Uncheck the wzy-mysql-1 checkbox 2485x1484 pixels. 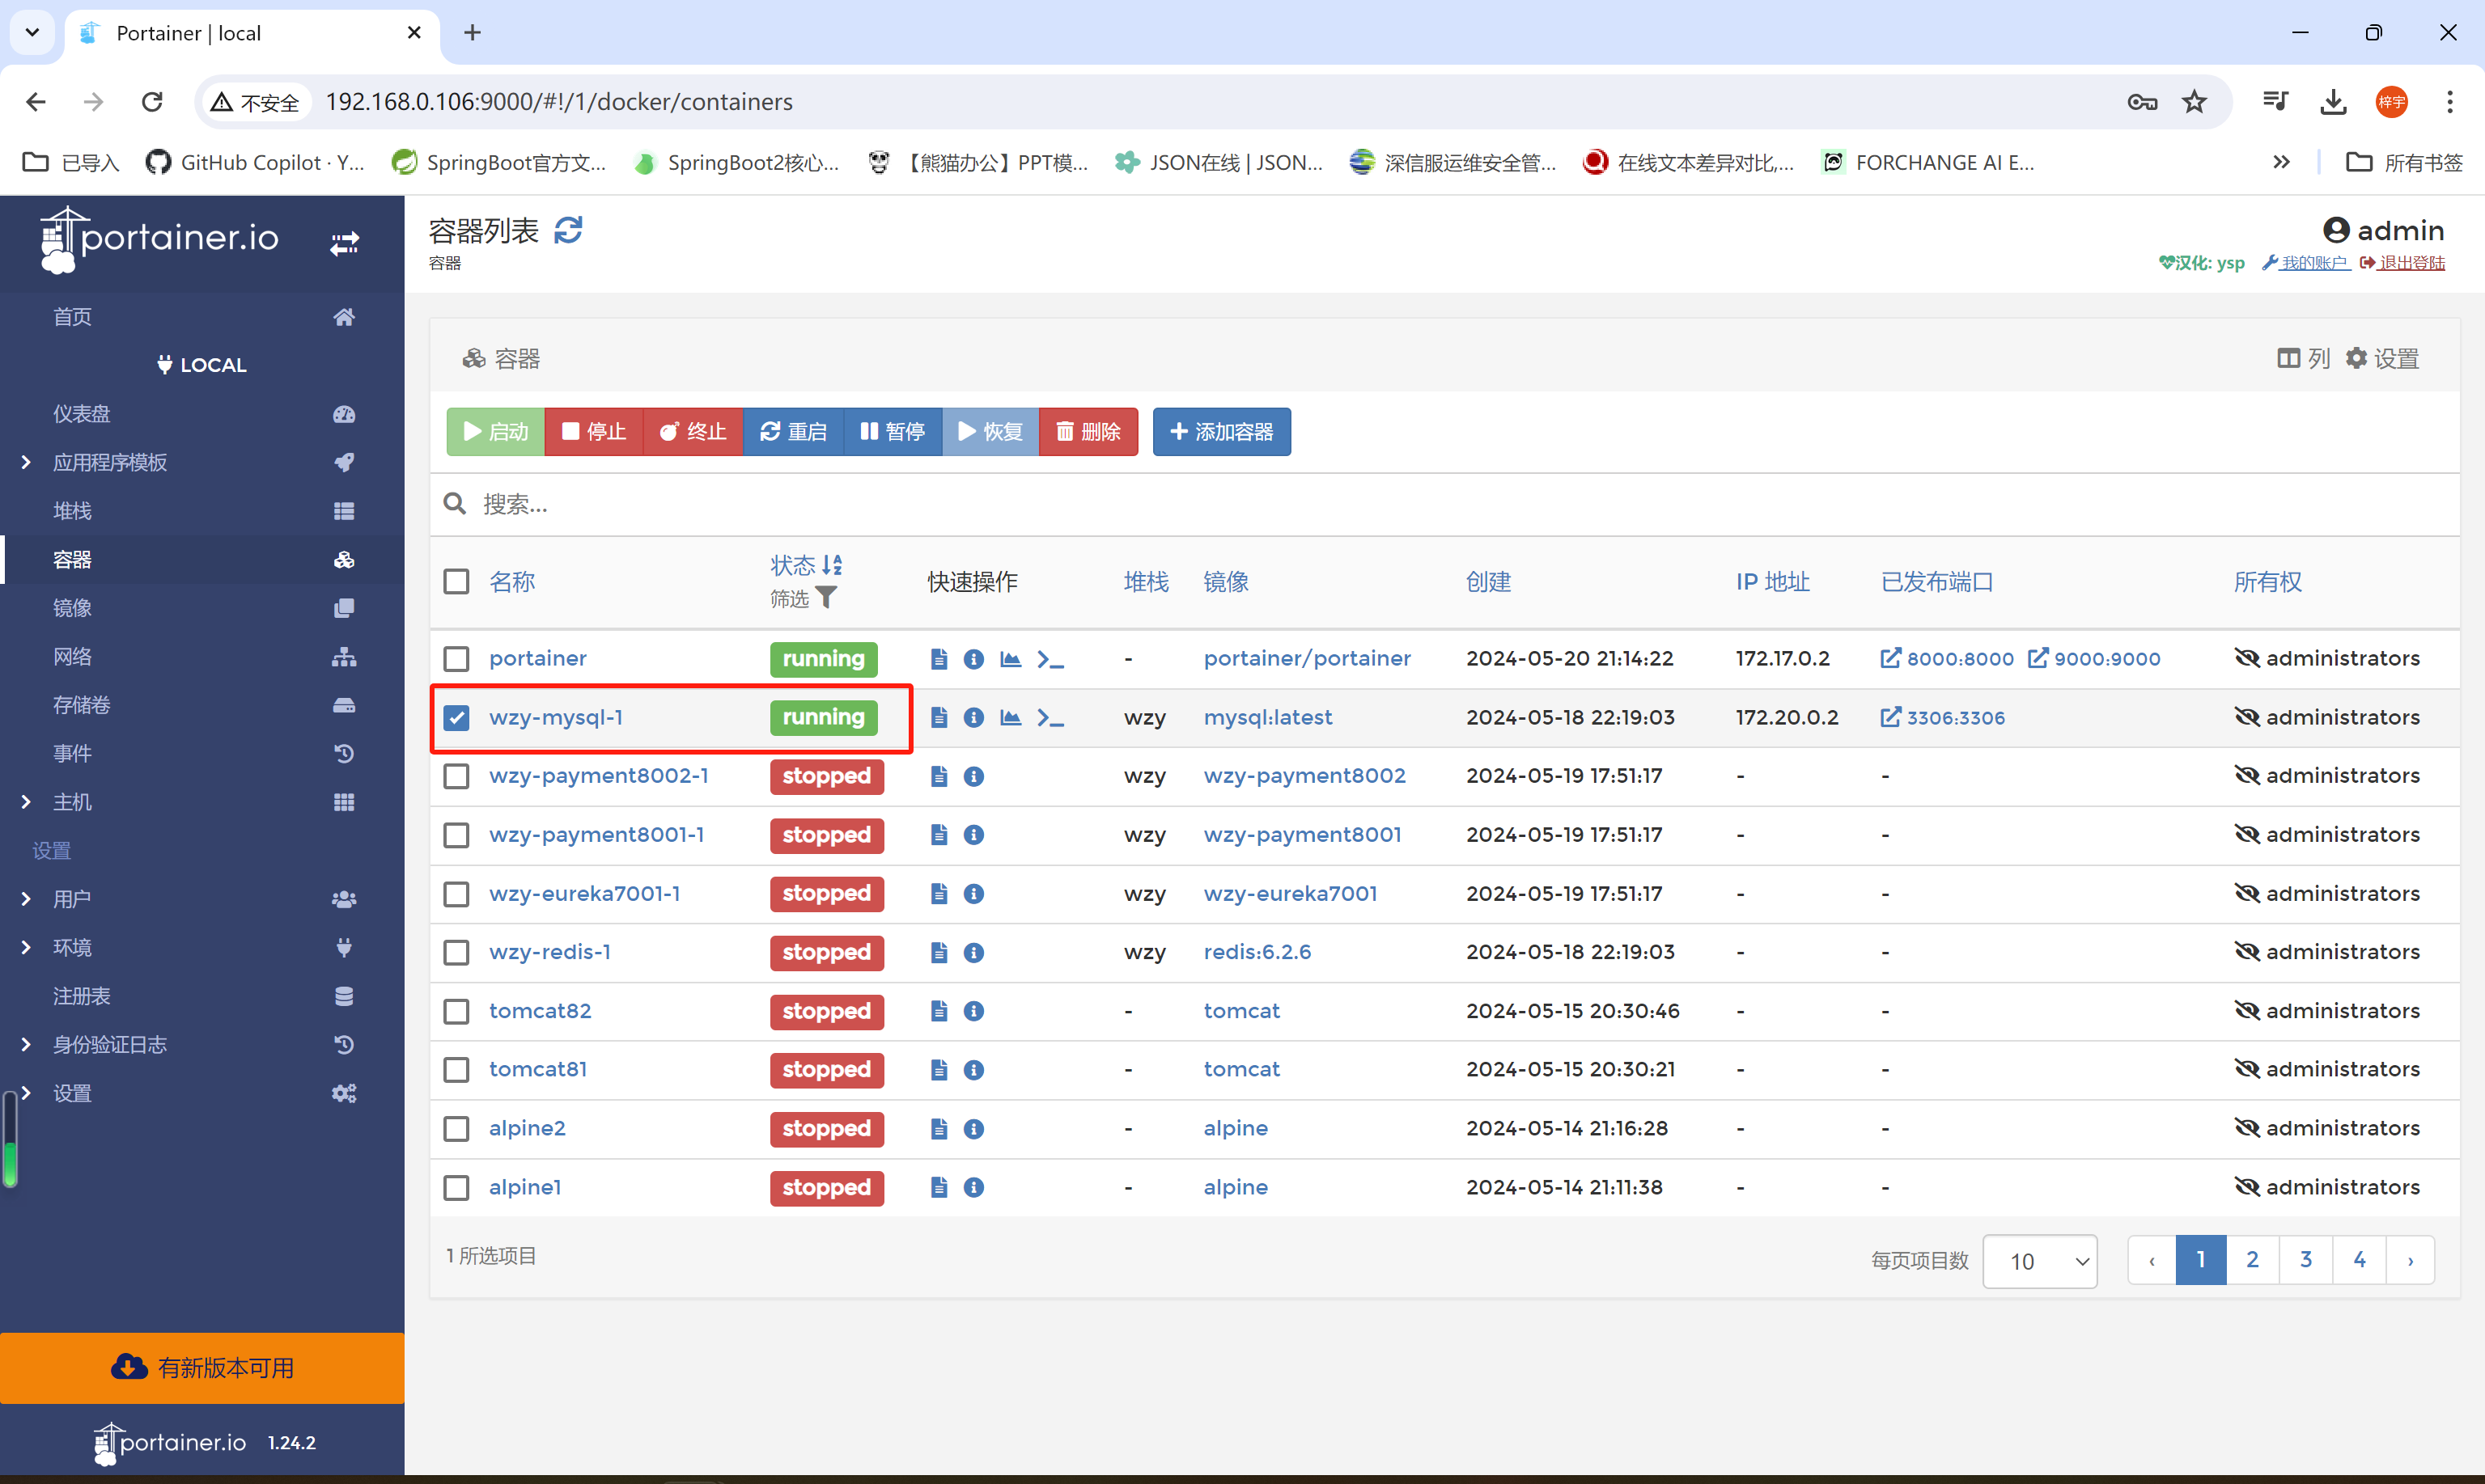pyautogui.click(x=456, y=717)
